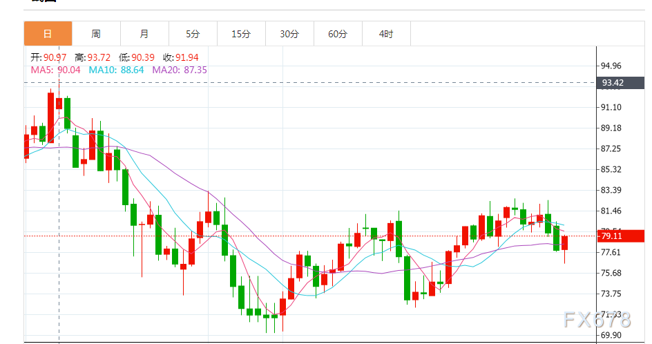Click the 94.96 price axis label
This screenshot has width=652, height=344.
[x=611, y=66]
